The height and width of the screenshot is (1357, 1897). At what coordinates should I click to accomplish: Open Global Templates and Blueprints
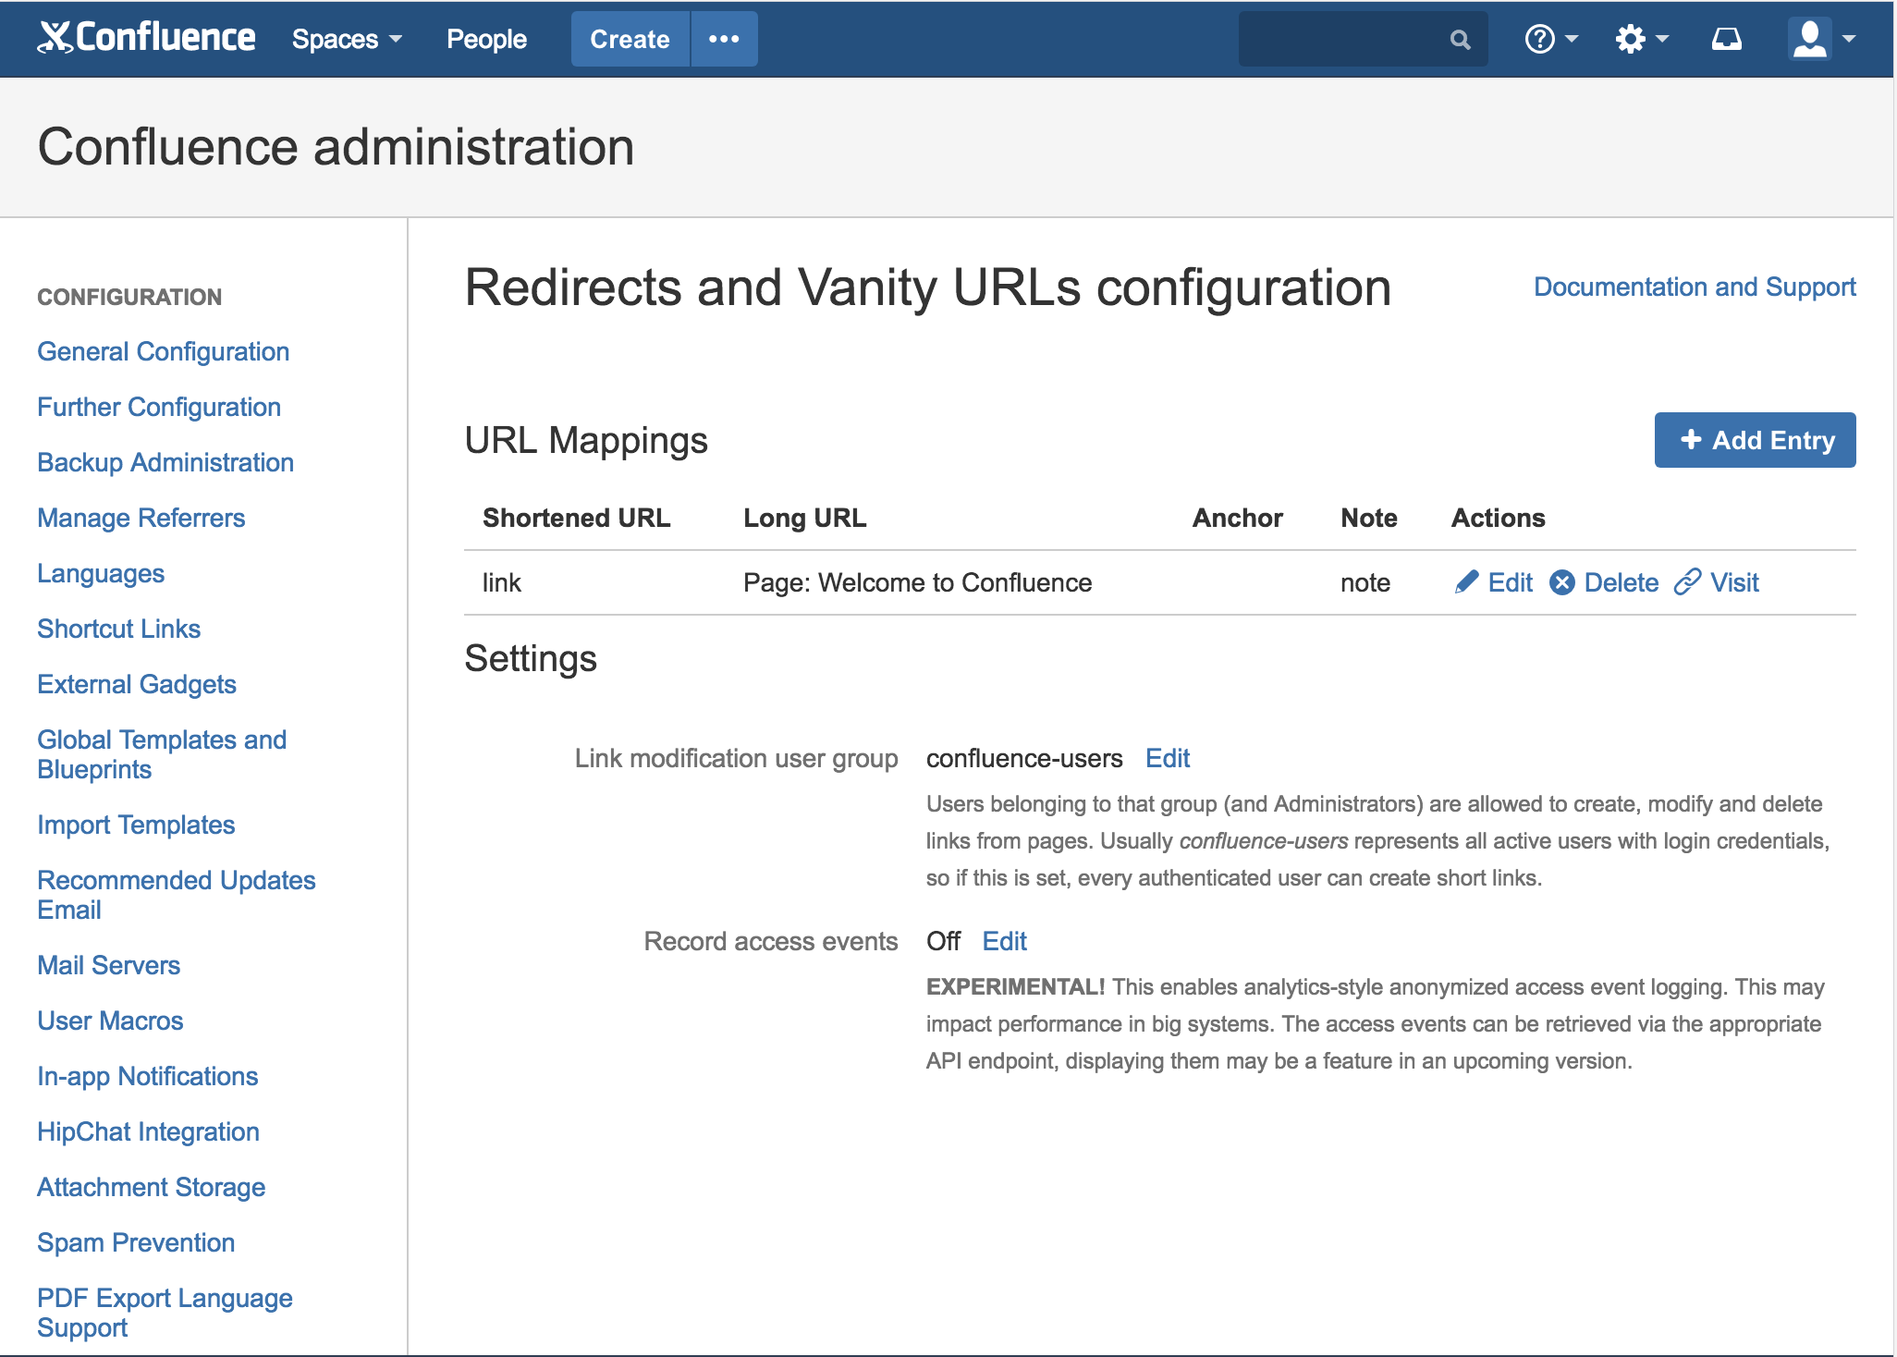(162, 754)
